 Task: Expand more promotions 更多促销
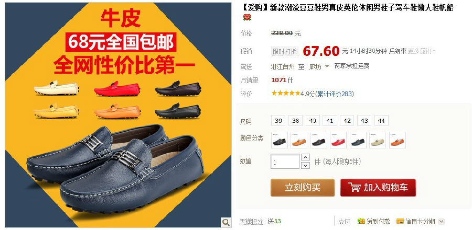(x=421, y=51)
